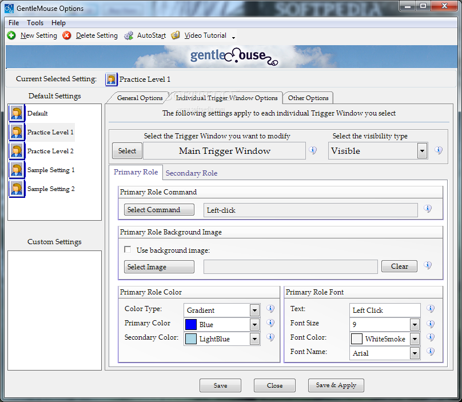462x402 pixels.
Task: Click info icon for Font Size
Action: pos(431,324)
